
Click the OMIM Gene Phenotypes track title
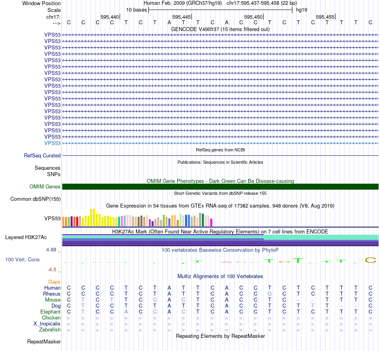(x=220, y=181)
